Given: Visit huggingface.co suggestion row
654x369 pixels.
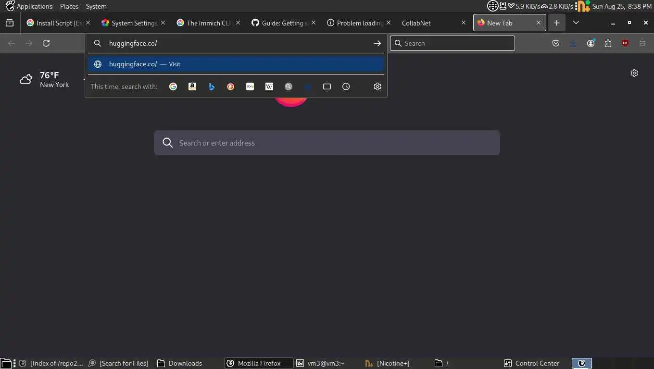Looking at the screenshot, I should (236, 64).
